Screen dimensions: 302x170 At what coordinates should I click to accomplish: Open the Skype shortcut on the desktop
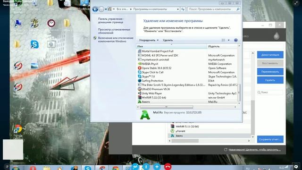coord(34,44)
